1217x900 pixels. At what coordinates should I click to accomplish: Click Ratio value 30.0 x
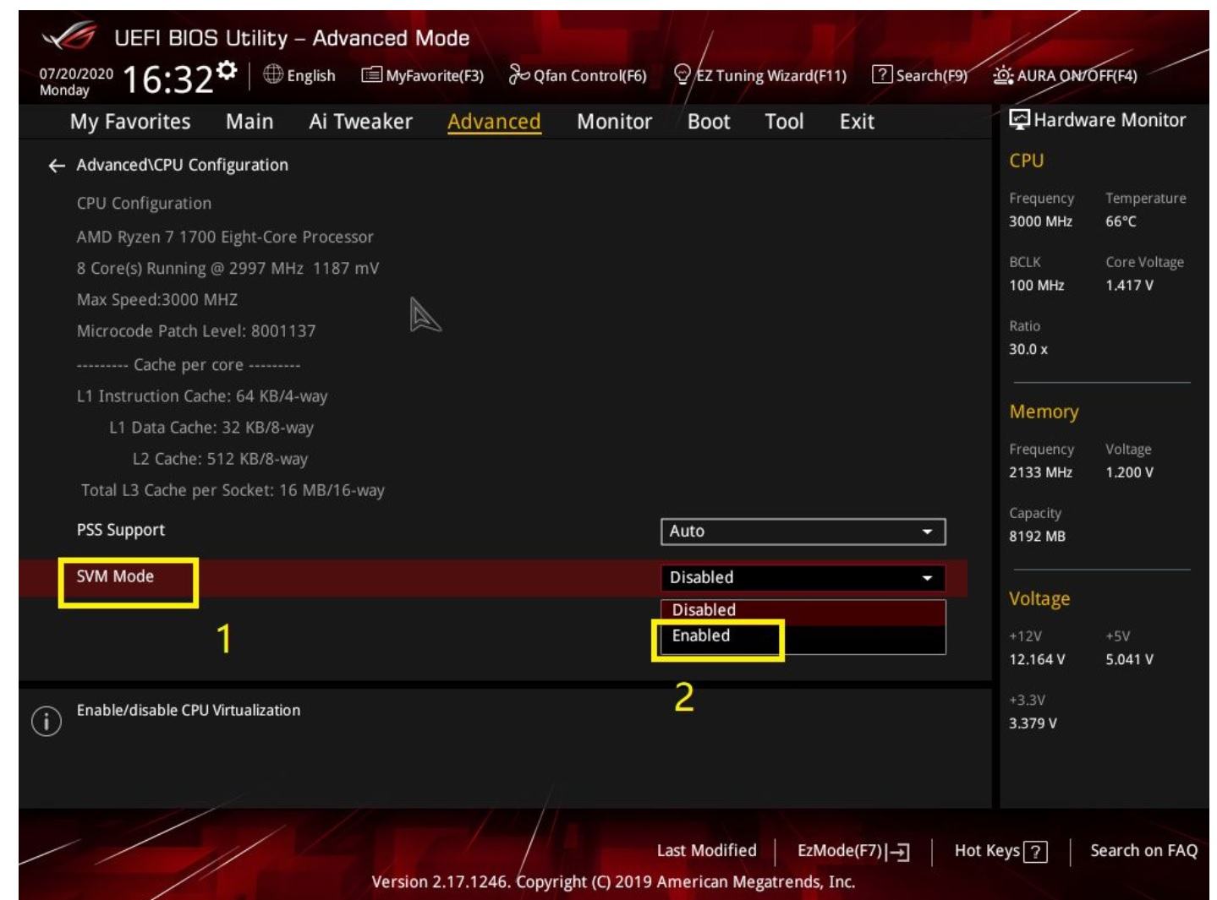click(x=1028, y=350)
